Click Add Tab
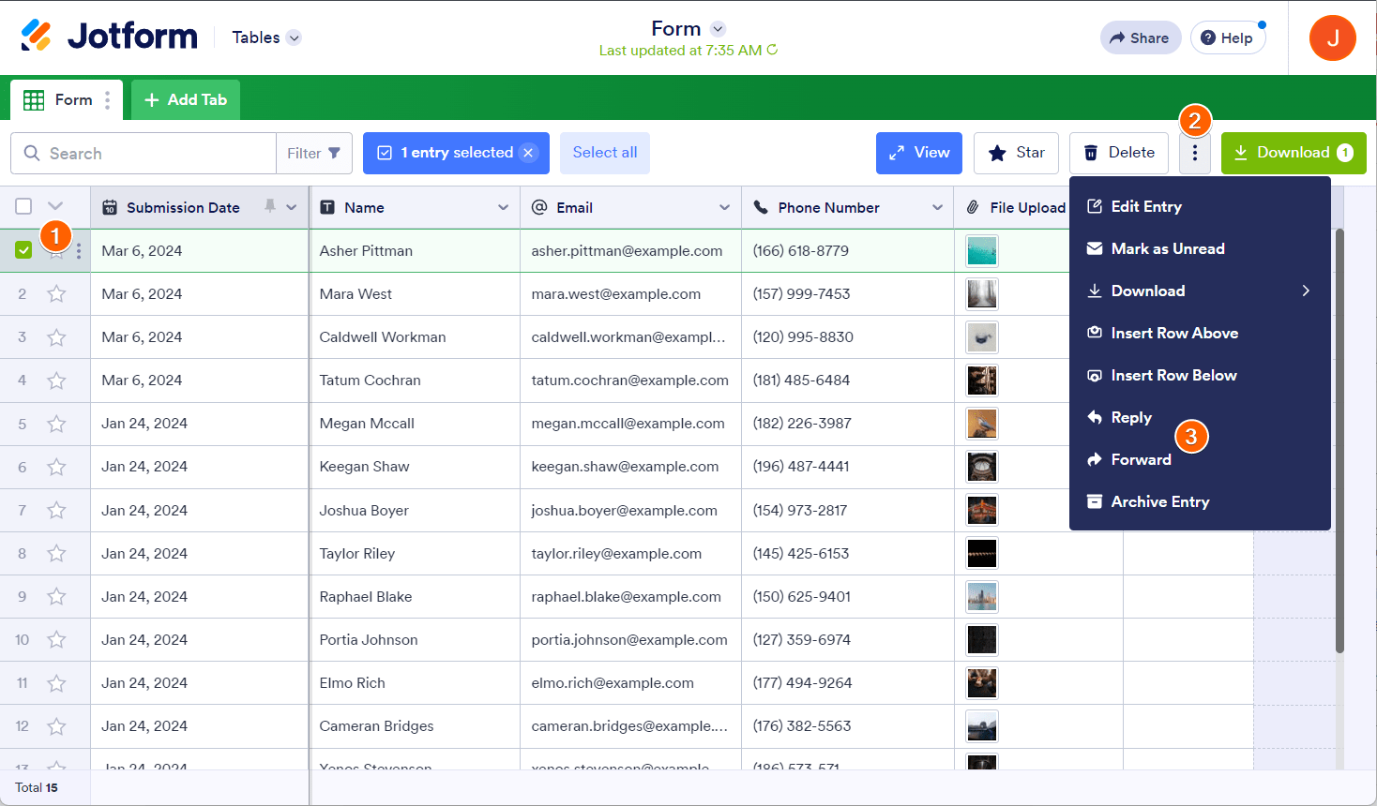This screenshot has height=806, width=1377. [x=186, y=100]
